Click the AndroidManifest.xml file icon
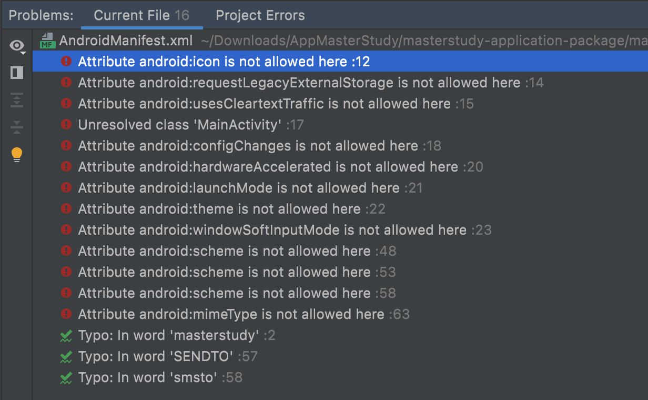The image size is (648, 400). 48,41
